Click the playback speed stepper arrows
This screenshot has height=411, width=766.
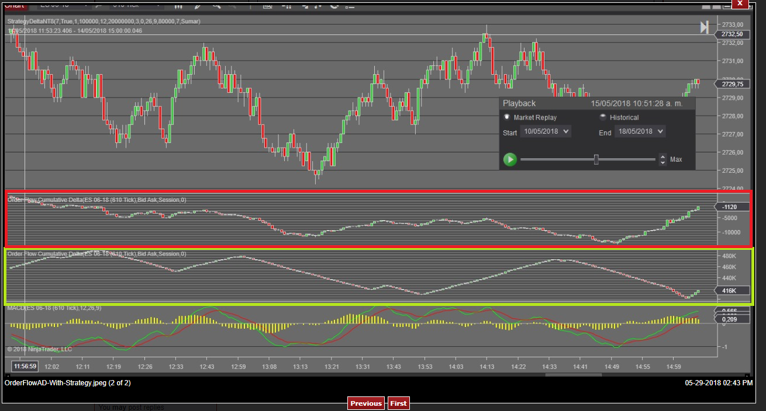663,159
